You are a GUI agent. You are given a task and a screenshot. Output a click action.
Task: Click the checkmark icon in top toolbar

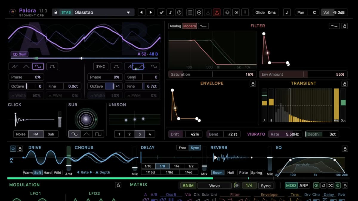[x=161, y=13]
